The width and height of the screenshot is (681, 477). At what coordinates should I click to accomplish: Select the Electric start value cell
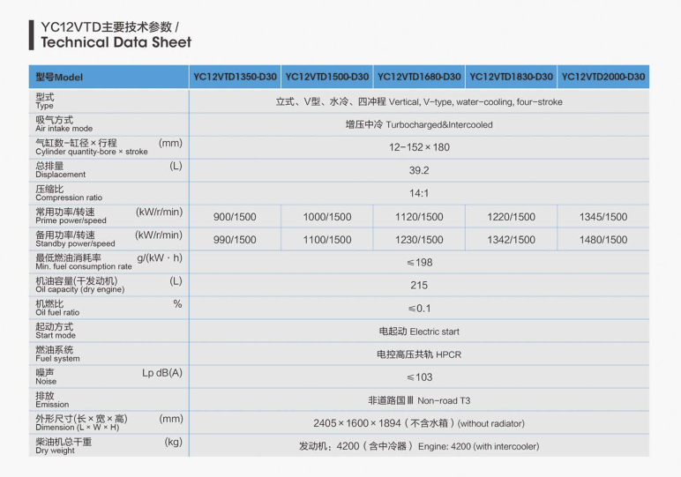(419, 332)
